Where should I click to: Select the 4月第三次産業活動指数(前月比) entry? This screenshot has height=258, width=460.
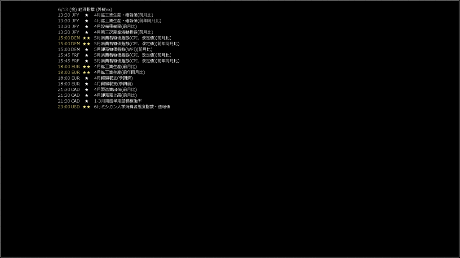124,32
